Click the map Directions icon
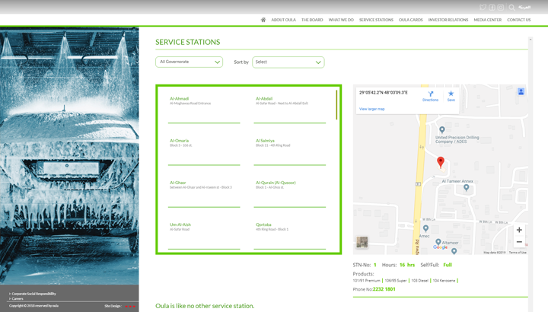This screenshot has width=548, height=312. click(x=430, y=96)
